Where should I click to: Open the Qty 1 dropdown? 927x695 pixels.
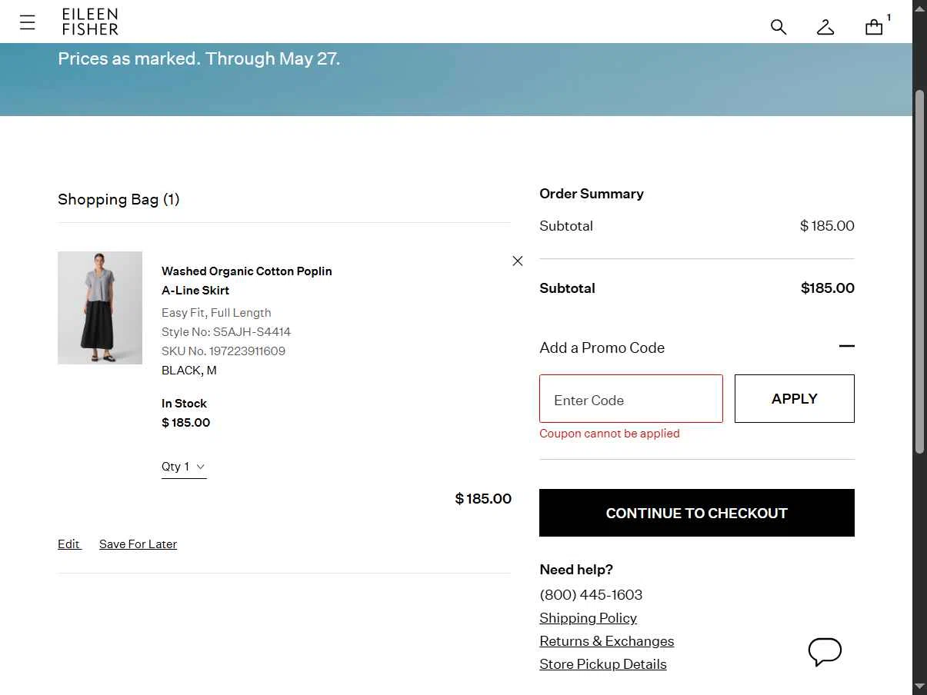[184, 467]
